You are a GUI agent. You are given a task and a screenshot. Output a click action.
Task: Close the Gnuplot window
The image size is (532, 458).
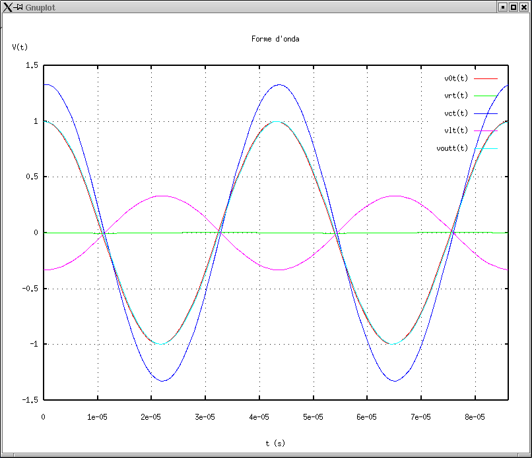(x=523, y=7)
